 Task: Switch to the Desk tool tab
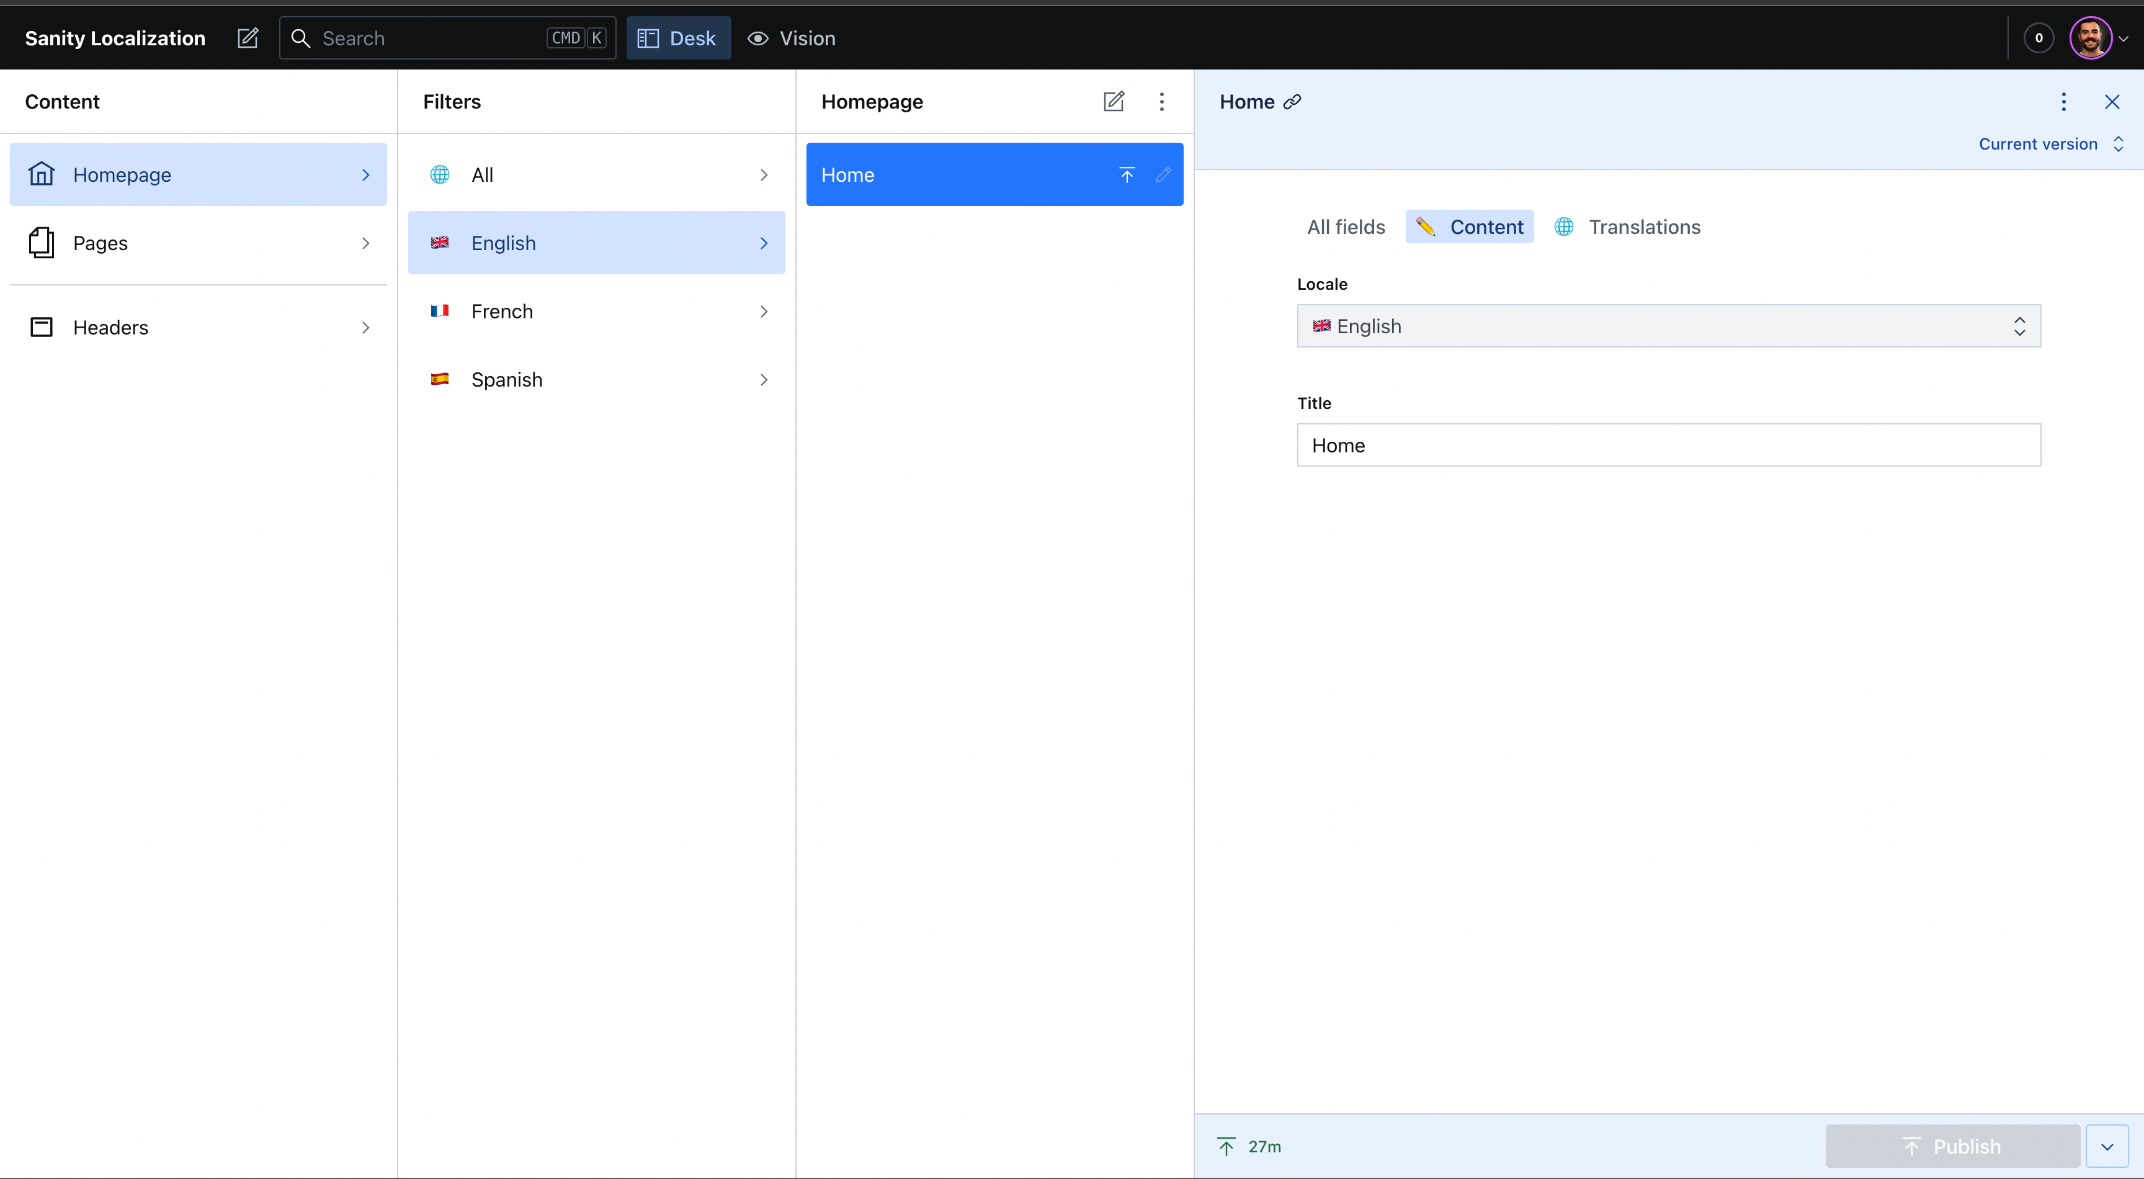click(678, 38)
